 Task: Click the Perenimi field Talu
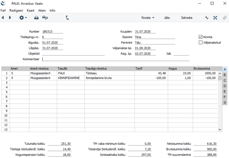click(155, 42)
